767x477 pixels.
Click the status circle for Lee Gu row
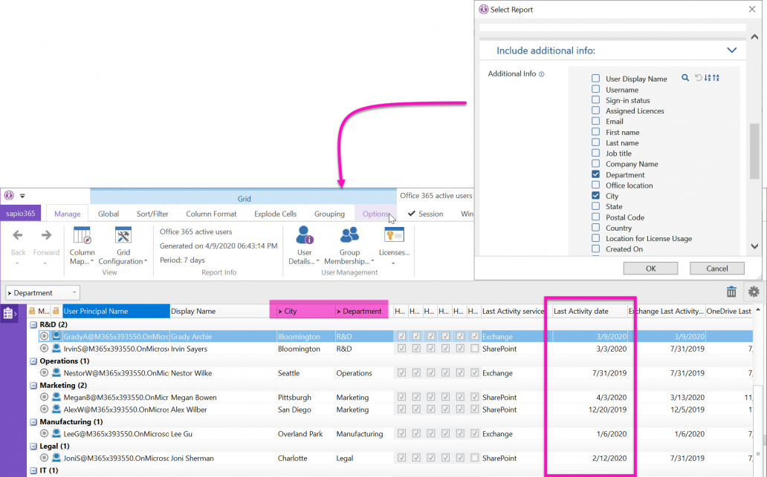(x=44, y=433)
